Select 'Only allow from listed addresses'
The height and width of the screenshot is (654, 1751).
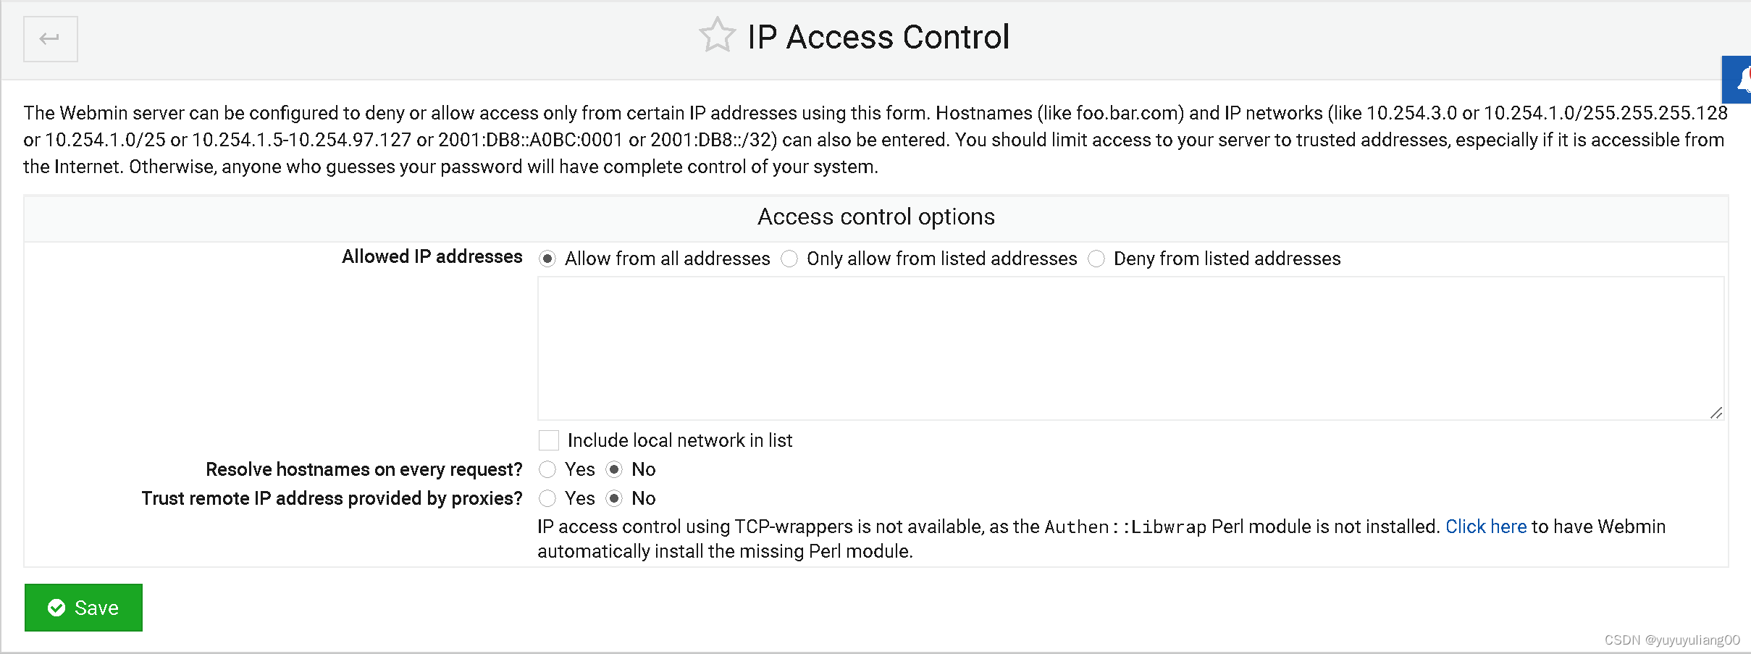click(789, 259)
